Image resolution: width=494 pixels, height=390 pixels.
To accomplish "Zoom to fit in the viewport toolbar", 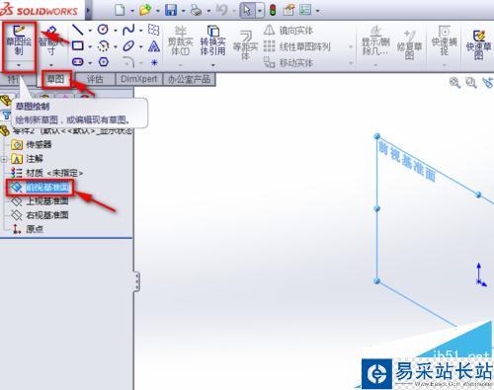I will tap(454, 82).
